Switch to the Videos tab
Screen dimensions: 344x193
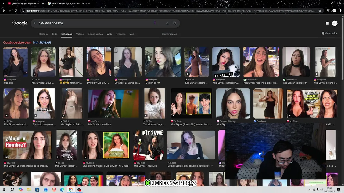[80, 34]
